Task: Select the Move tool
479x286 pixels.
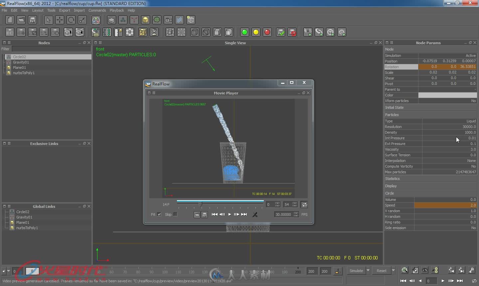Action: (60, 20)
